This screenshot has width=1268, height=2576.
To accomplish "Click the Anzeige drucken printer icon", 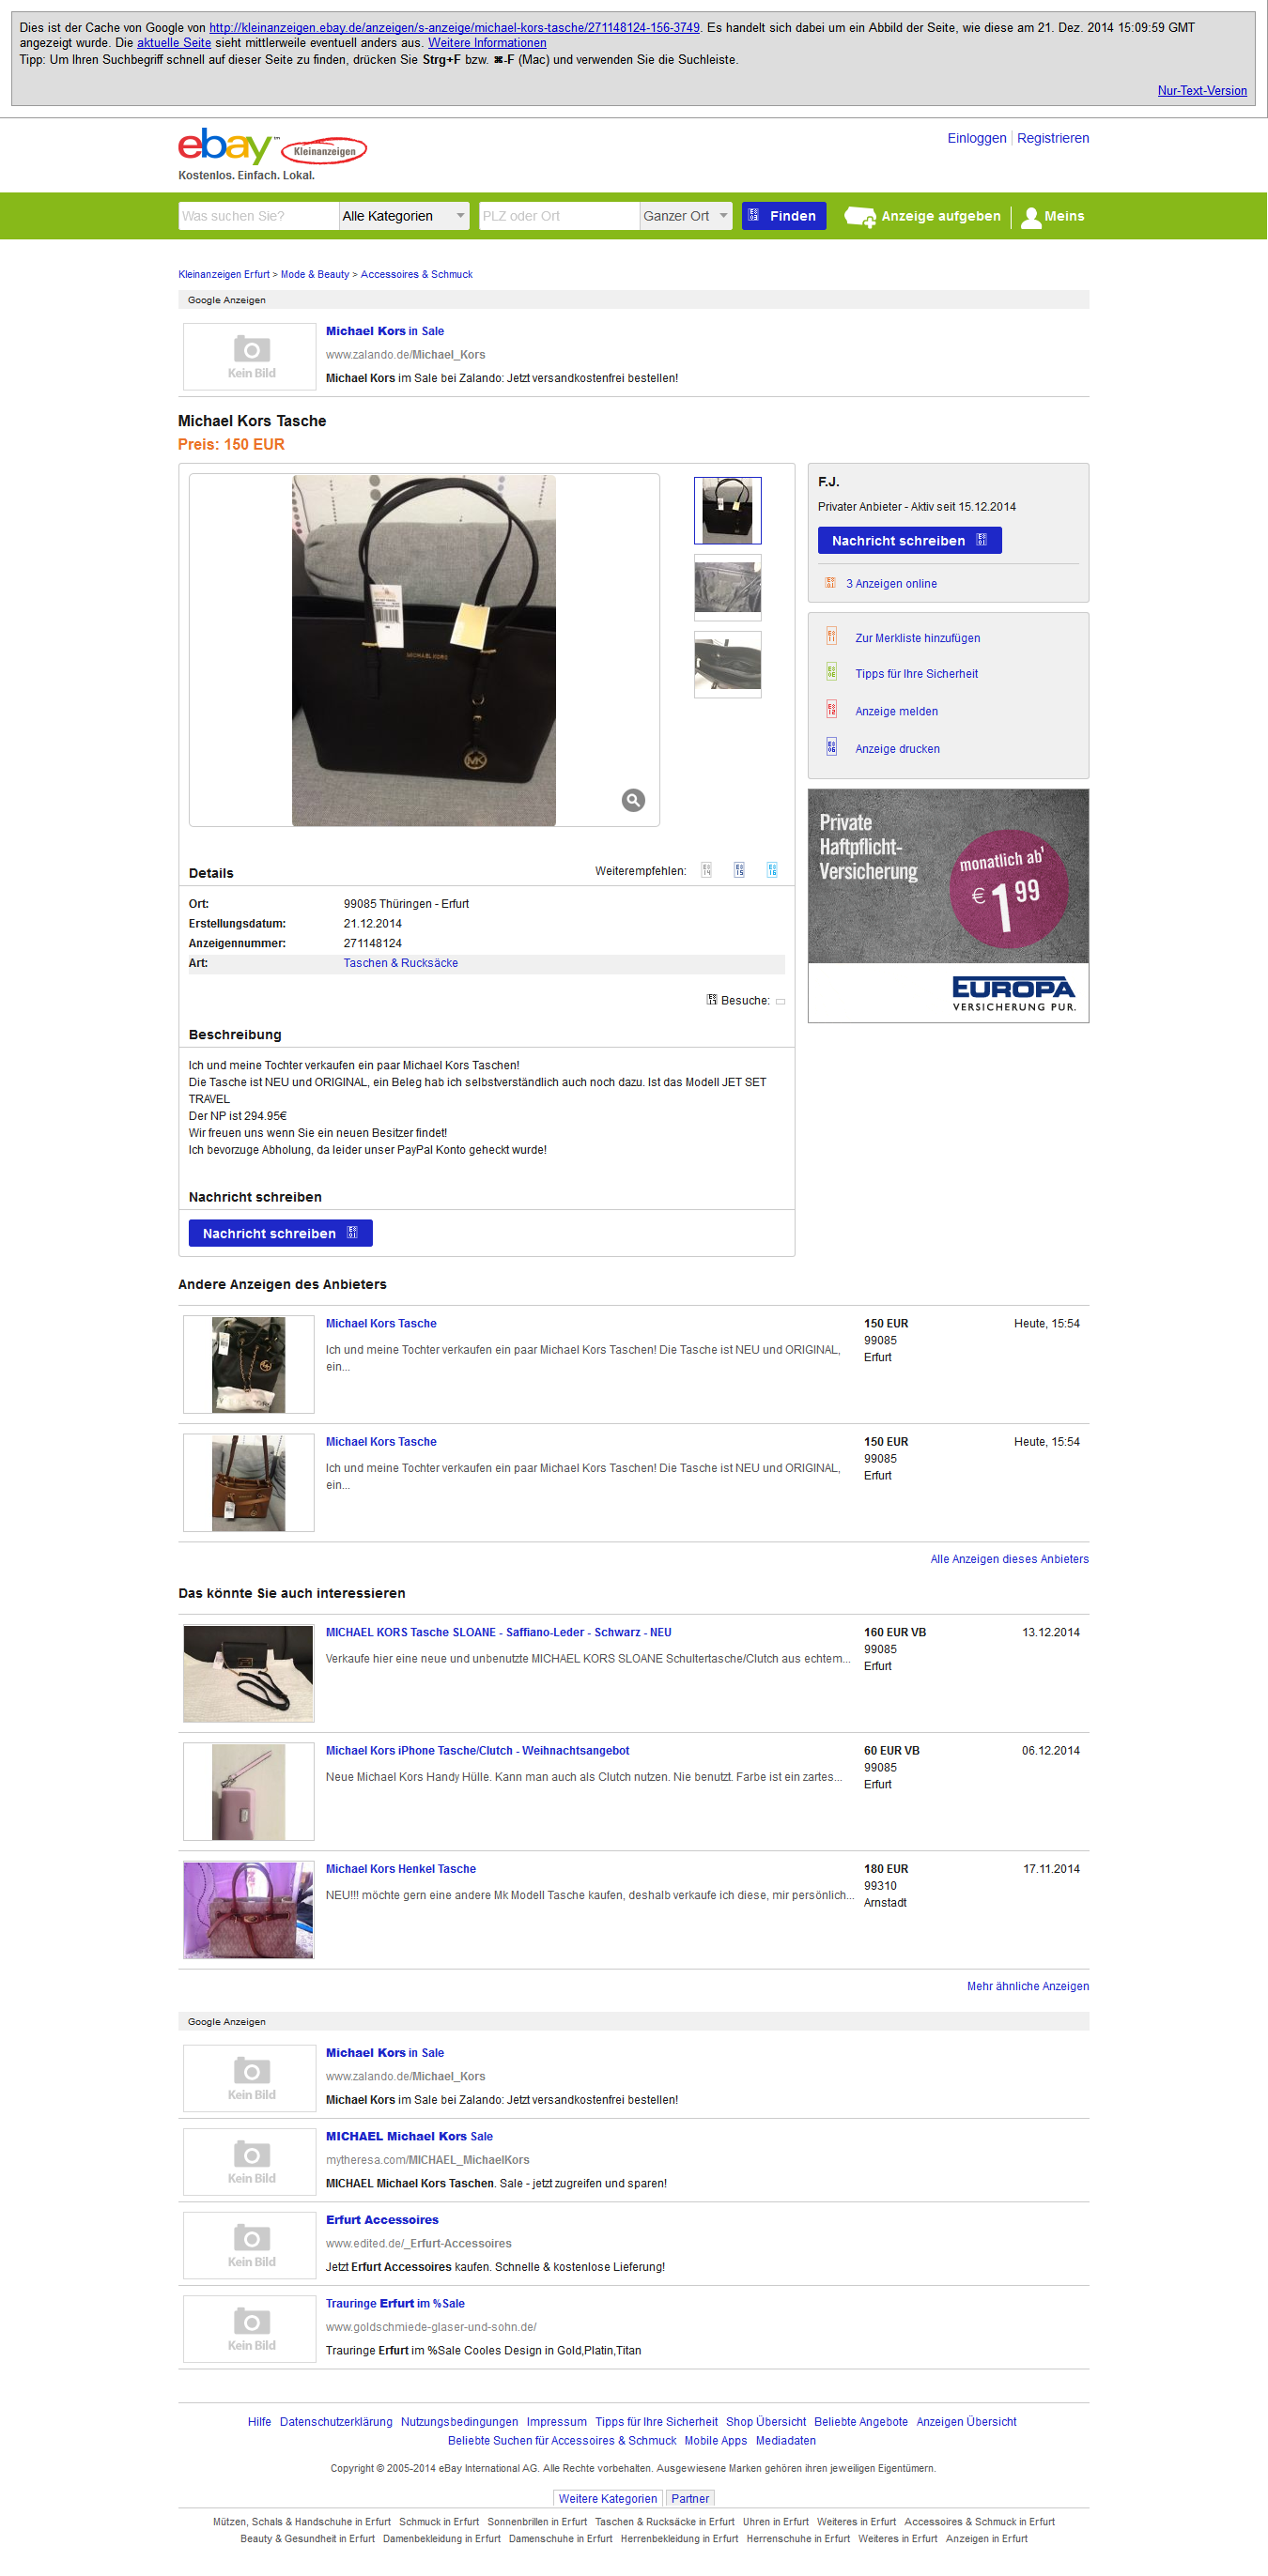I will click(830, 747).
